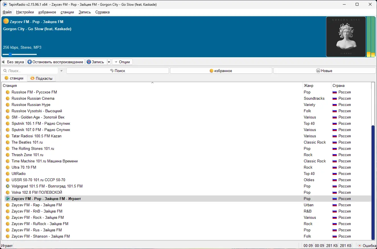Click the TapinRadio app icon in the title bar
The height and width of the screenshot is (249, 377).
pyautogui.click(x=5, y=4)
